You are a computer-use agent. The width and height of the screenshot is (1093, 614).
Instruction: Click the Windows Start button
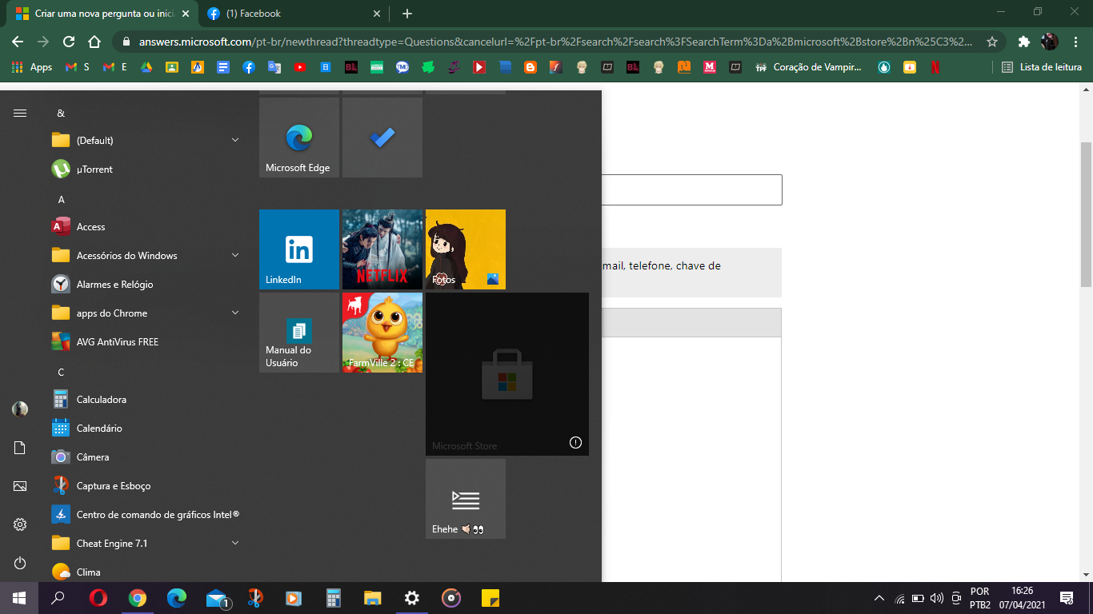click(x=19, y=598)
